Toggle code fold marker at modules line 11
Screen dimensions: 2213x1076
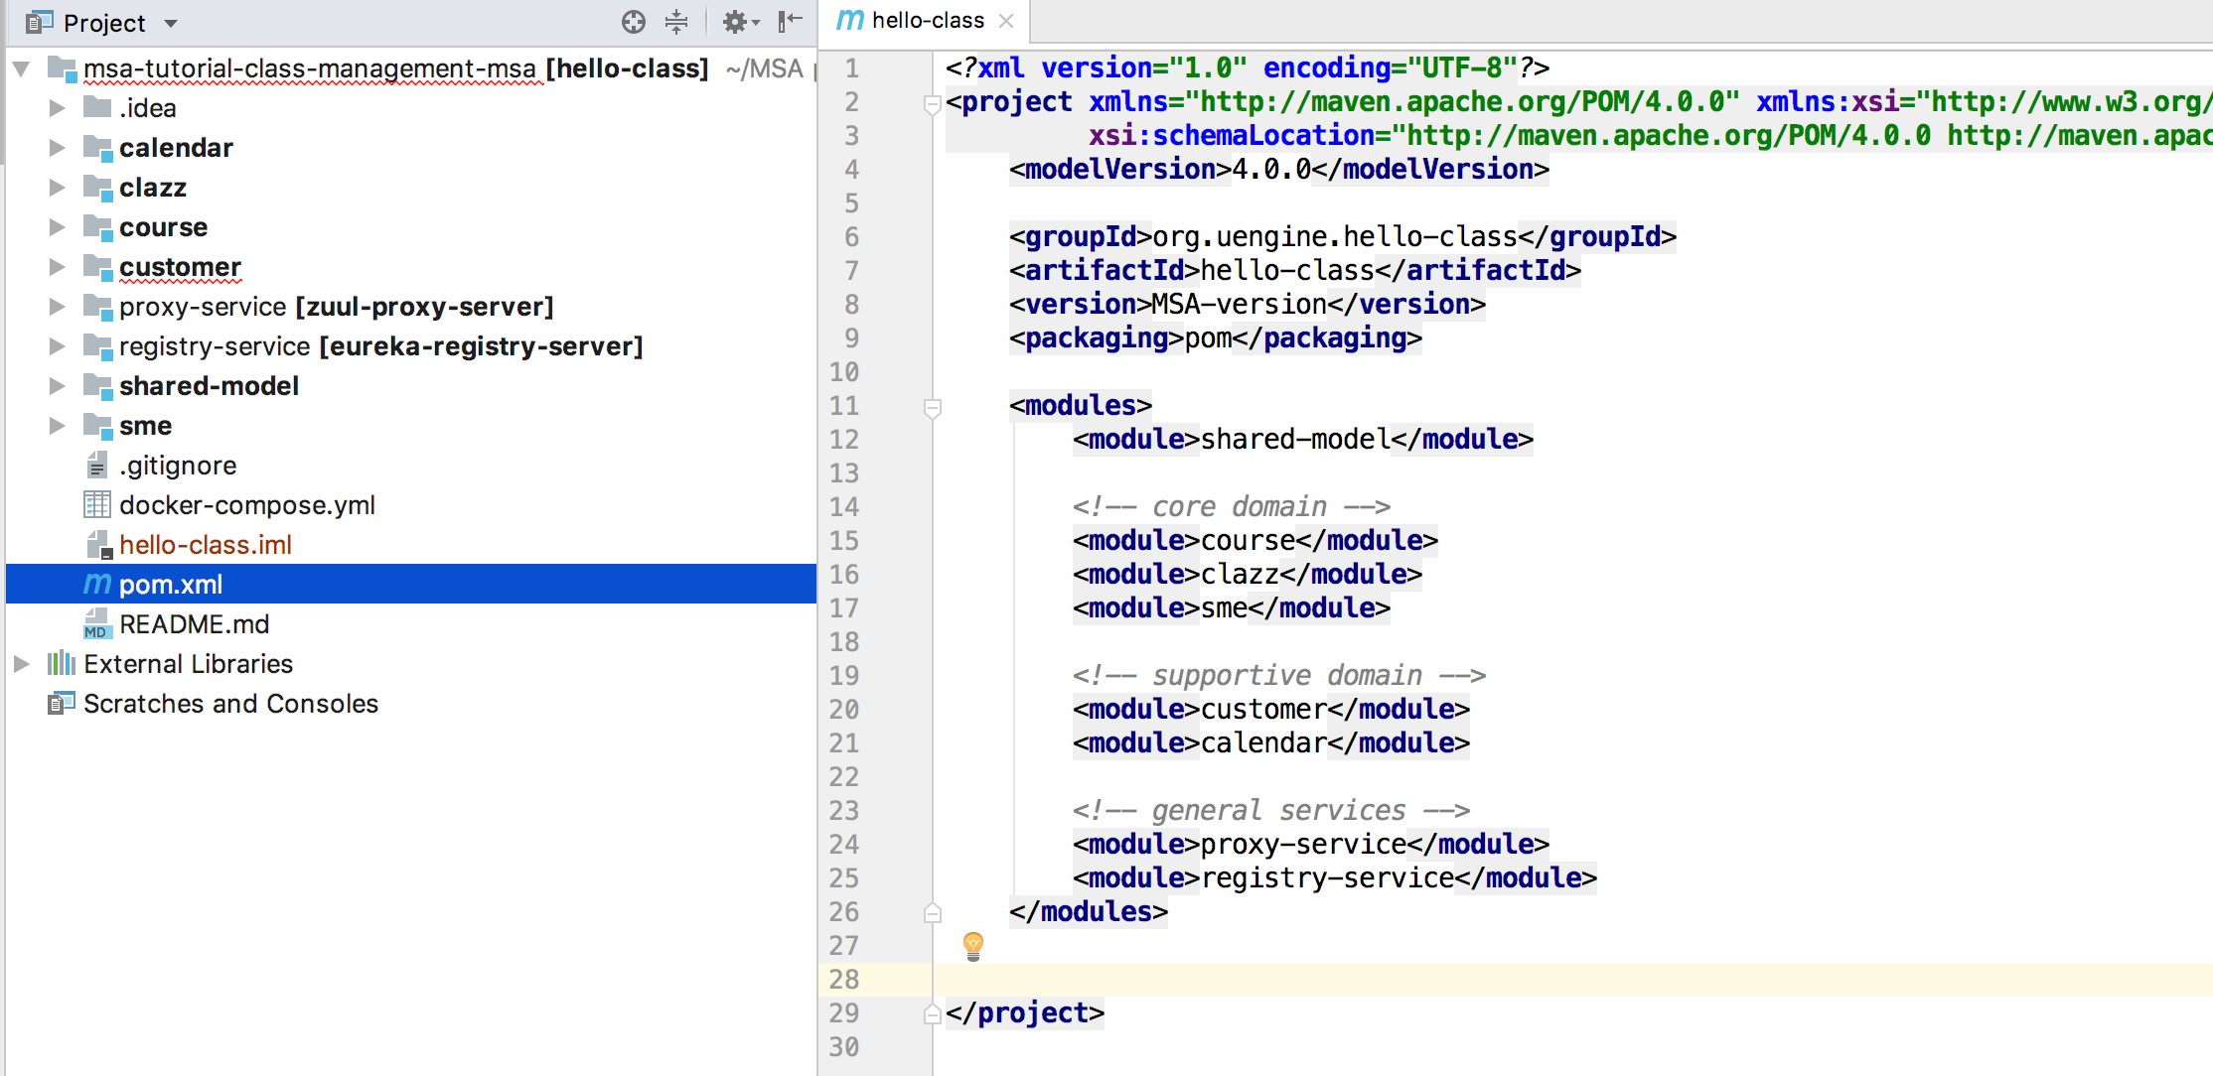[x=932, y=406]
